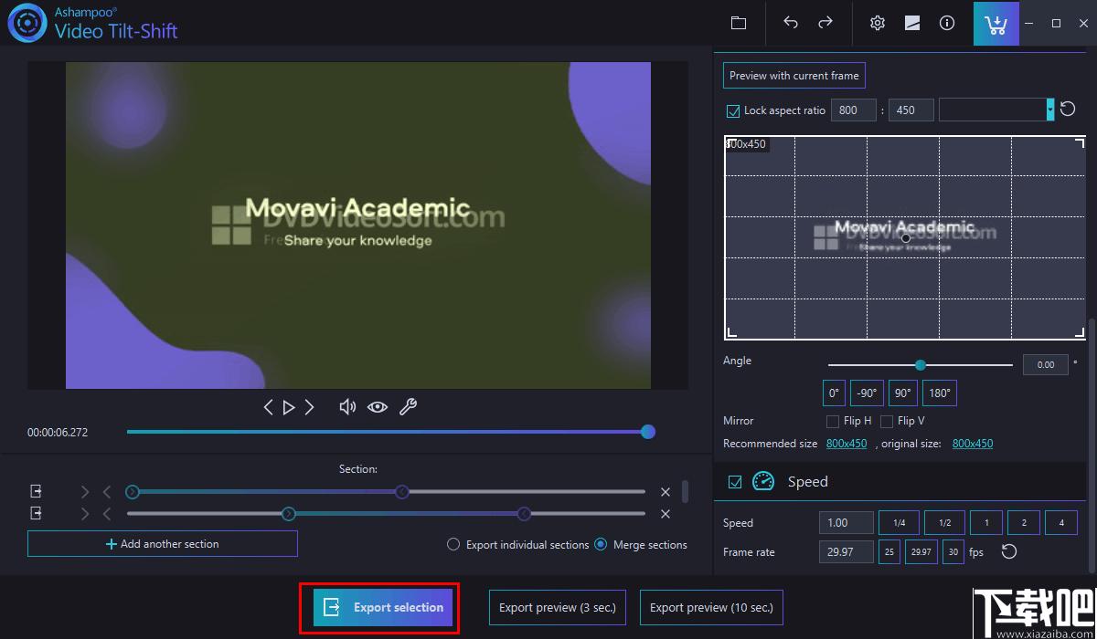Click recommended size 800x450 link
Image resolution: width=1097 pixels, height=639 pixels.
click(847, 444)
